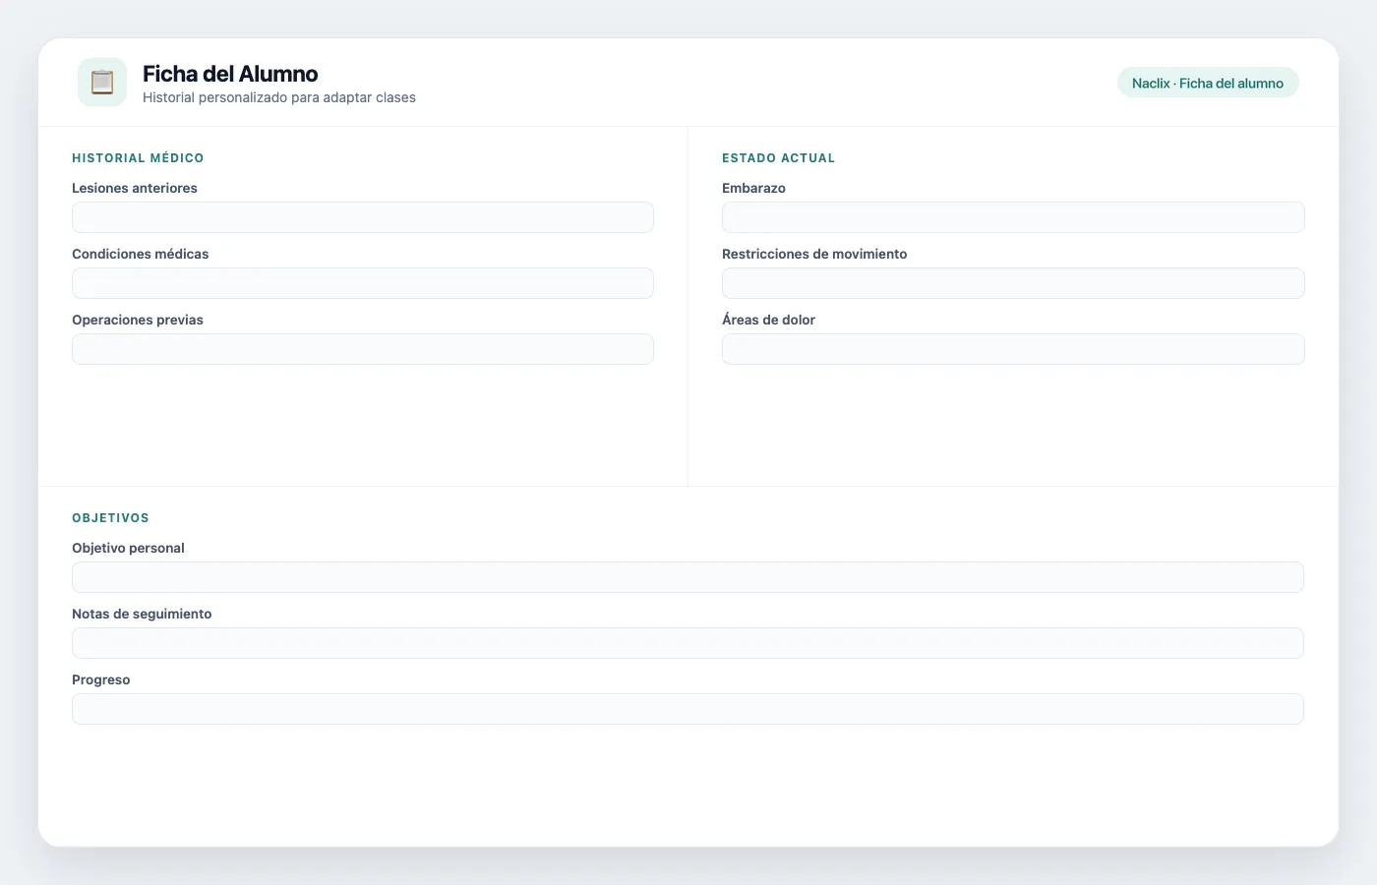1377x885 pixels.
Task: Select the Condiciones médicas text box
Action: 363,283
